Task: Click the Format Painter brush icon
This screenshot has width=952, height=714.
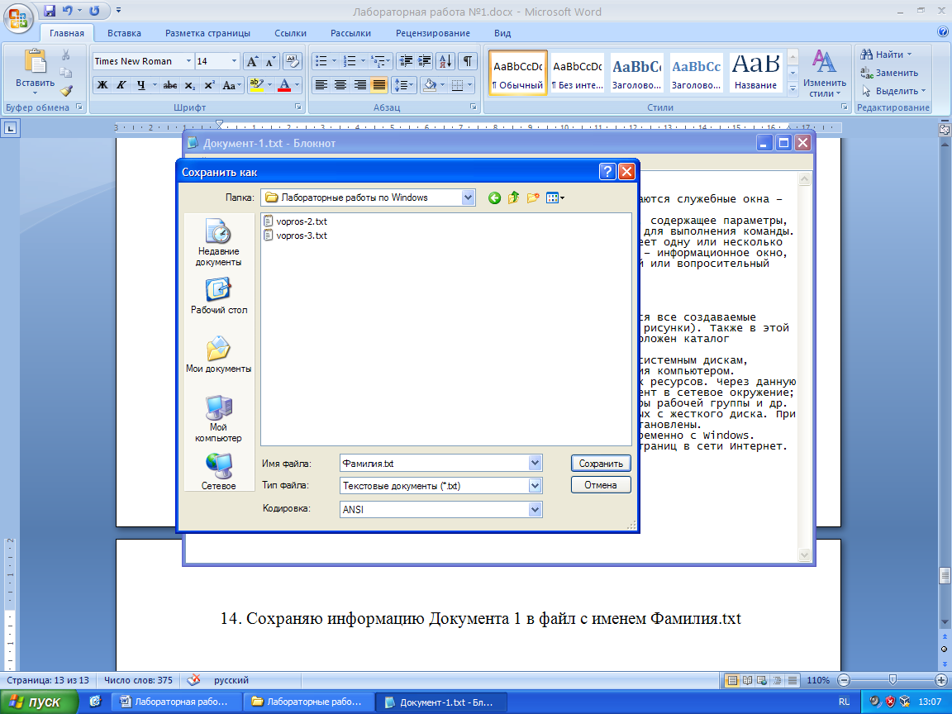Action: (66, 91)
